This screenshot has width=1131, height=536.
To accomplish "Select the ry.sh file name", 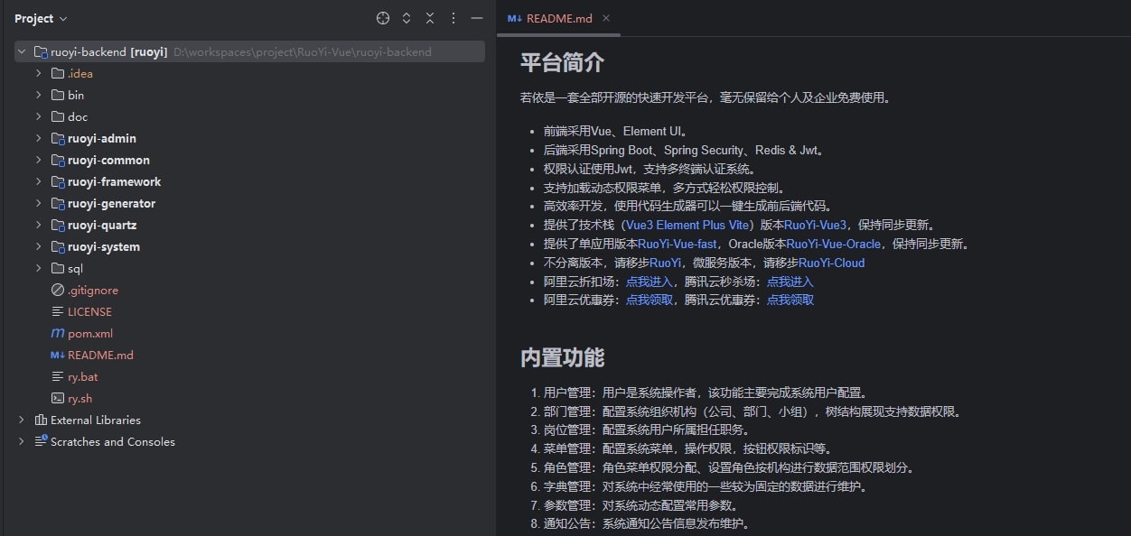I will 79,399.
